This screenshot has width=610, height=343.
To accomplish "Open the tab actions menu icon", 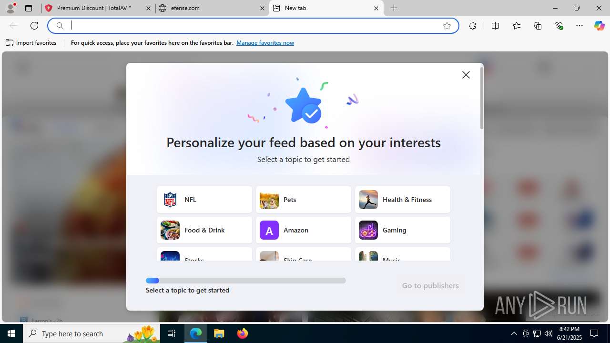I will [29, 8].
